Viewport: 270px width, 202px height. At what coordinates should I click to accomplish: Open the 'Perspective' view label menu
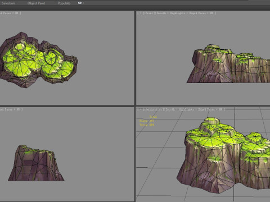(x=154, y=109)
